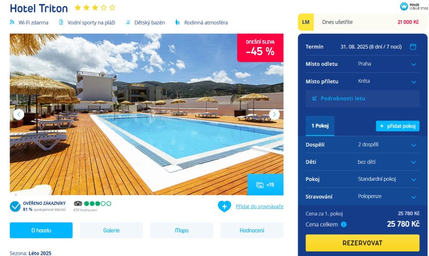This screenshot has width=429, height=256.
Task: Click the heart plus compare icon
Action: pyautogui.click(x=225, y=206)
